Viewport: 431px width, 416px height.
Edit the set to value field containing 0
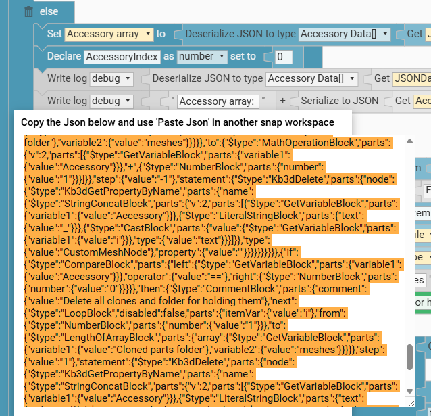click(284, 57)
